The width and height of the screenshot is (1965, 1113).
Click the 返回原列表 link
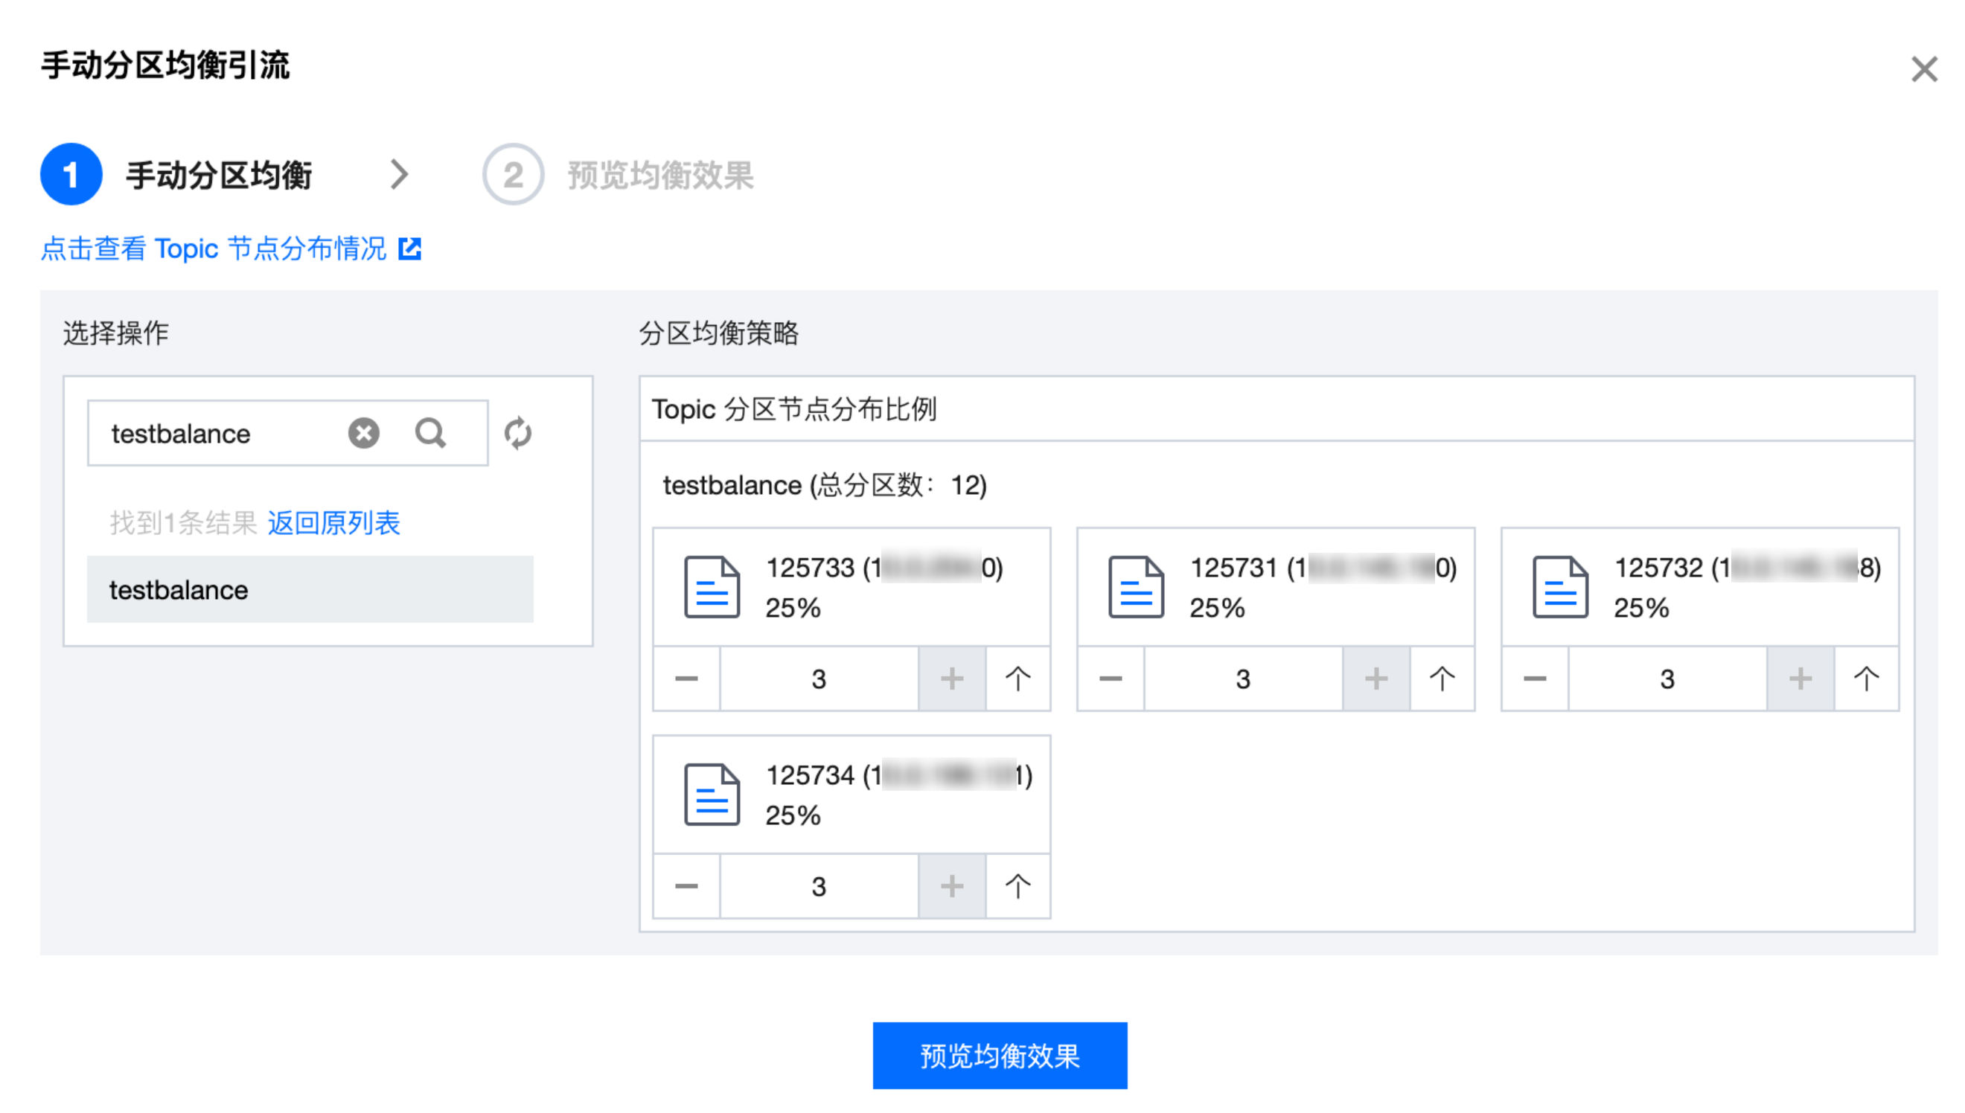click(x=333, y=523)
